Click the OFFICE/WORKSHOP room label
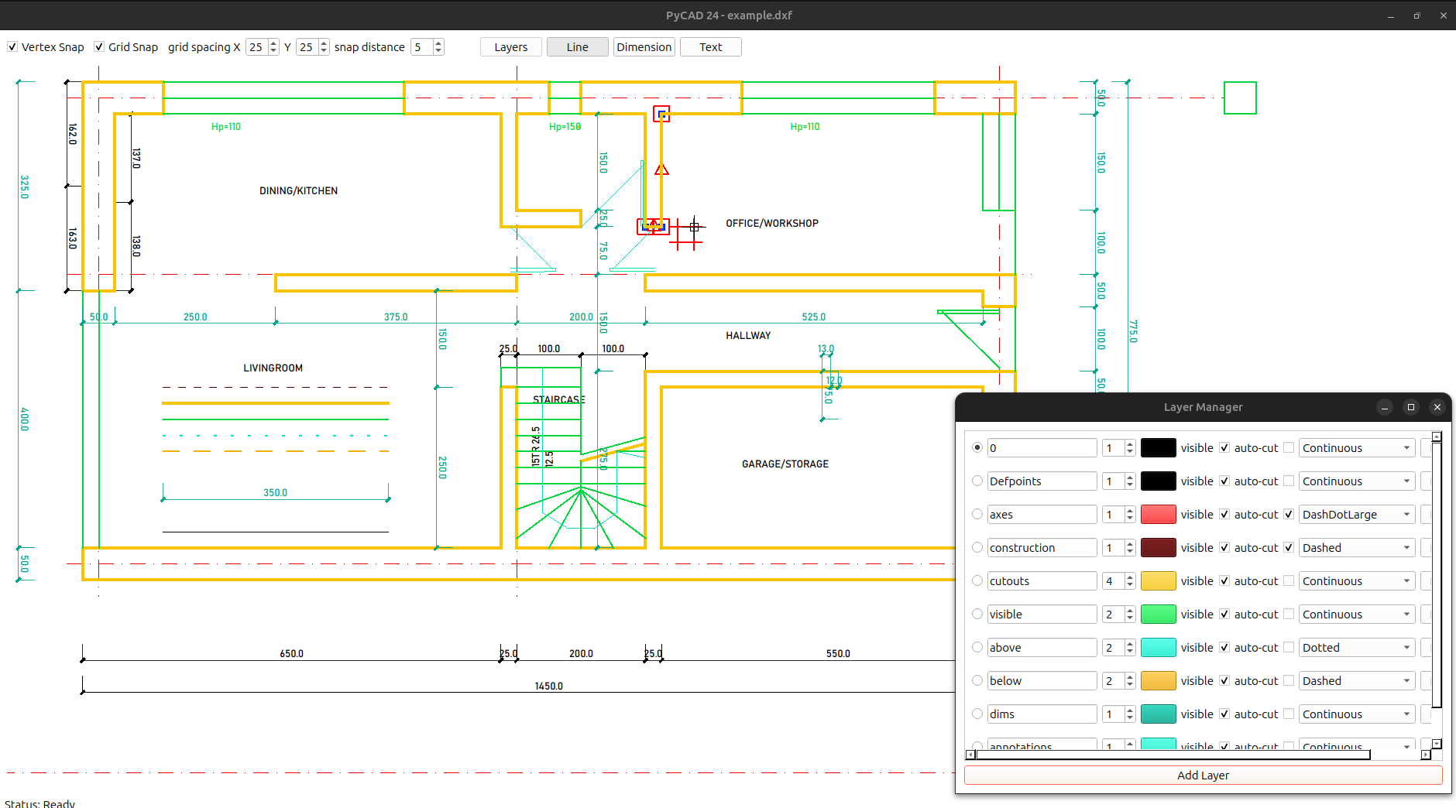Image resolution: width=1456 pixels, height=808 pixels. tap(772, 223)
